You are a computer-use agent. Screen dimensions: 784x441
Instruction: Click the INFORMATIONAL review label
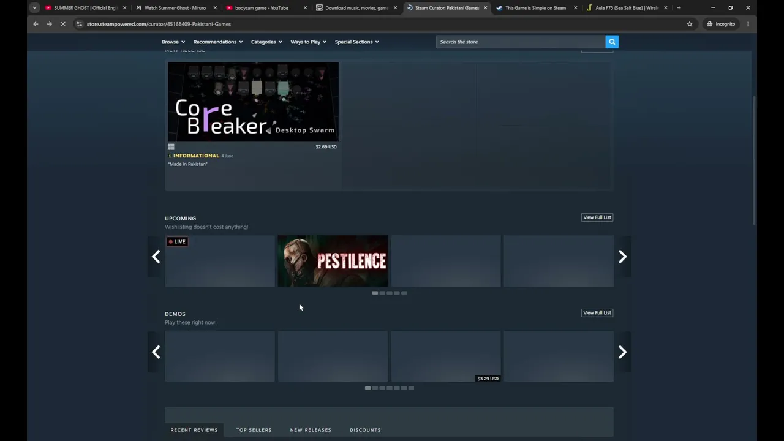(x=196, y=156)
